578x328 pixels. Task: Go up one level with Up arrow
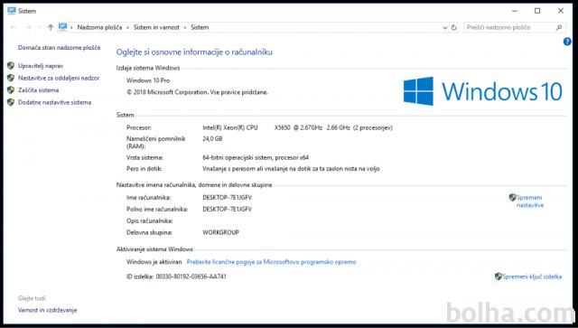tap(51, 27)
